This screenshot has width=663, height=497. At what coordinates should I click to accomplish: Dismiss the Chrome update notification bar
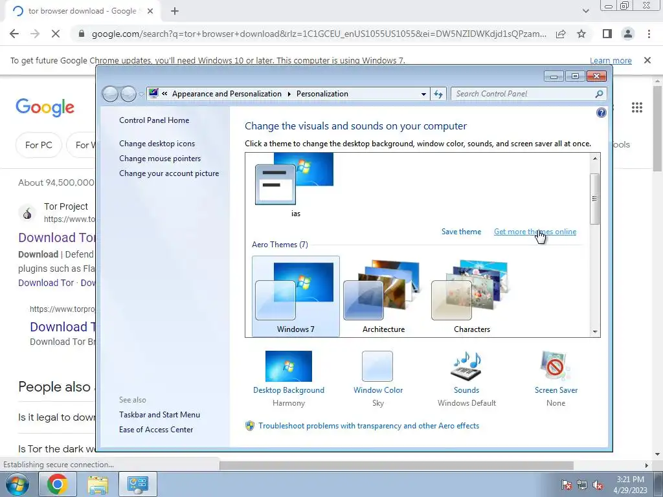647,60
